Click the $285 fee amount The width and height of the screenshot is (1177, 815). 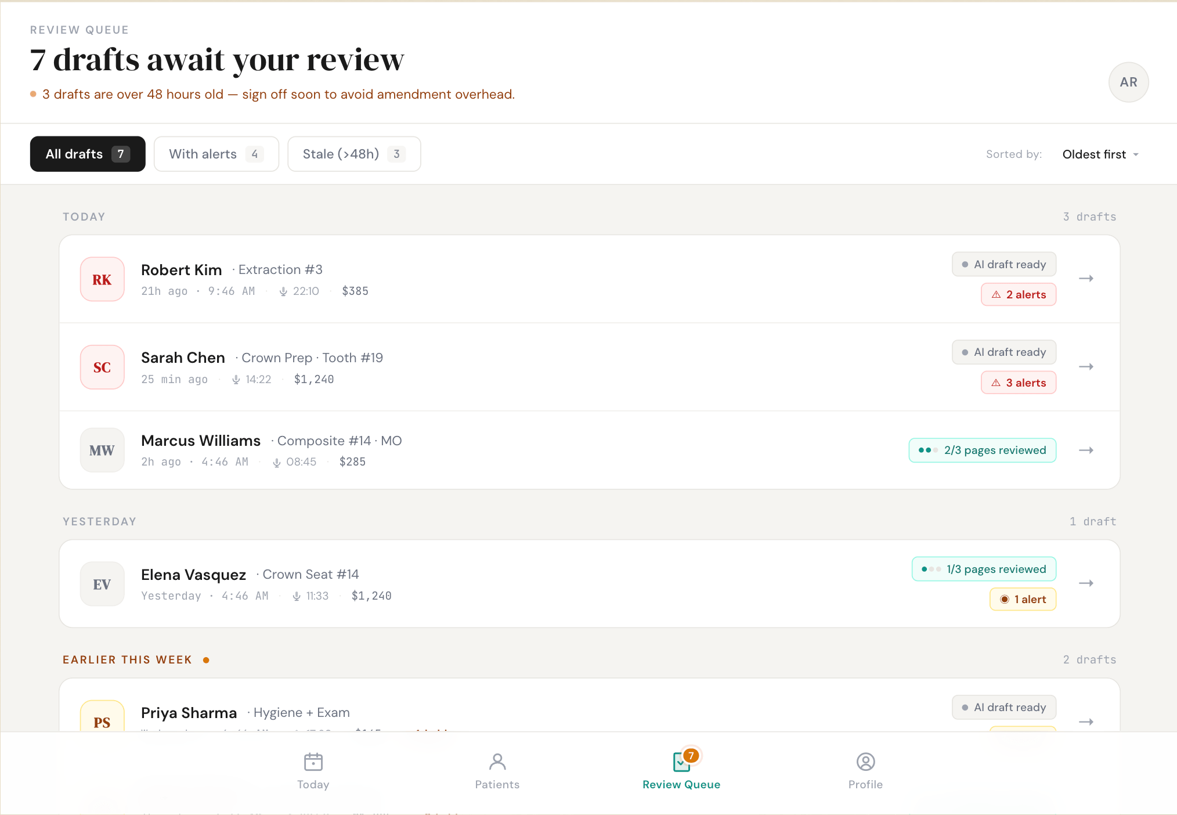[352, 462]
